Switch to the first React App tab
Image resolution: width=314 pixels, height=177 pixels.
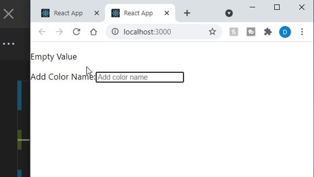68,13
